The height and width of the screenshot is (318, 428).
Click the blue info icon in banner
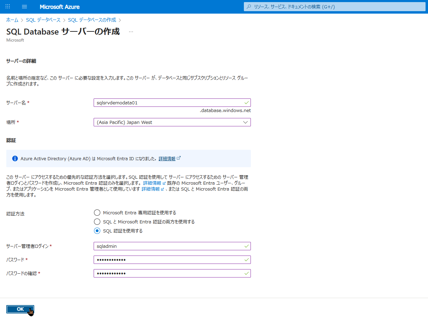[x=15, y=158]
